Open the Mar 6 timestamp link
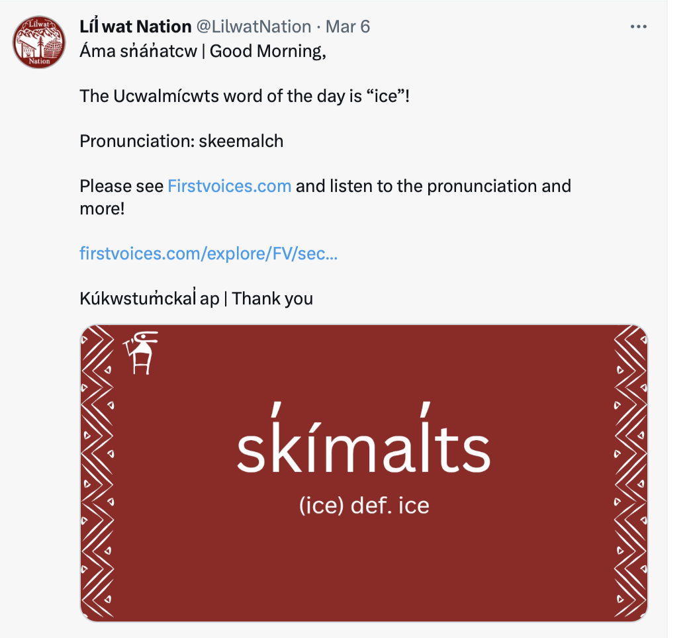 pos(348,26)
